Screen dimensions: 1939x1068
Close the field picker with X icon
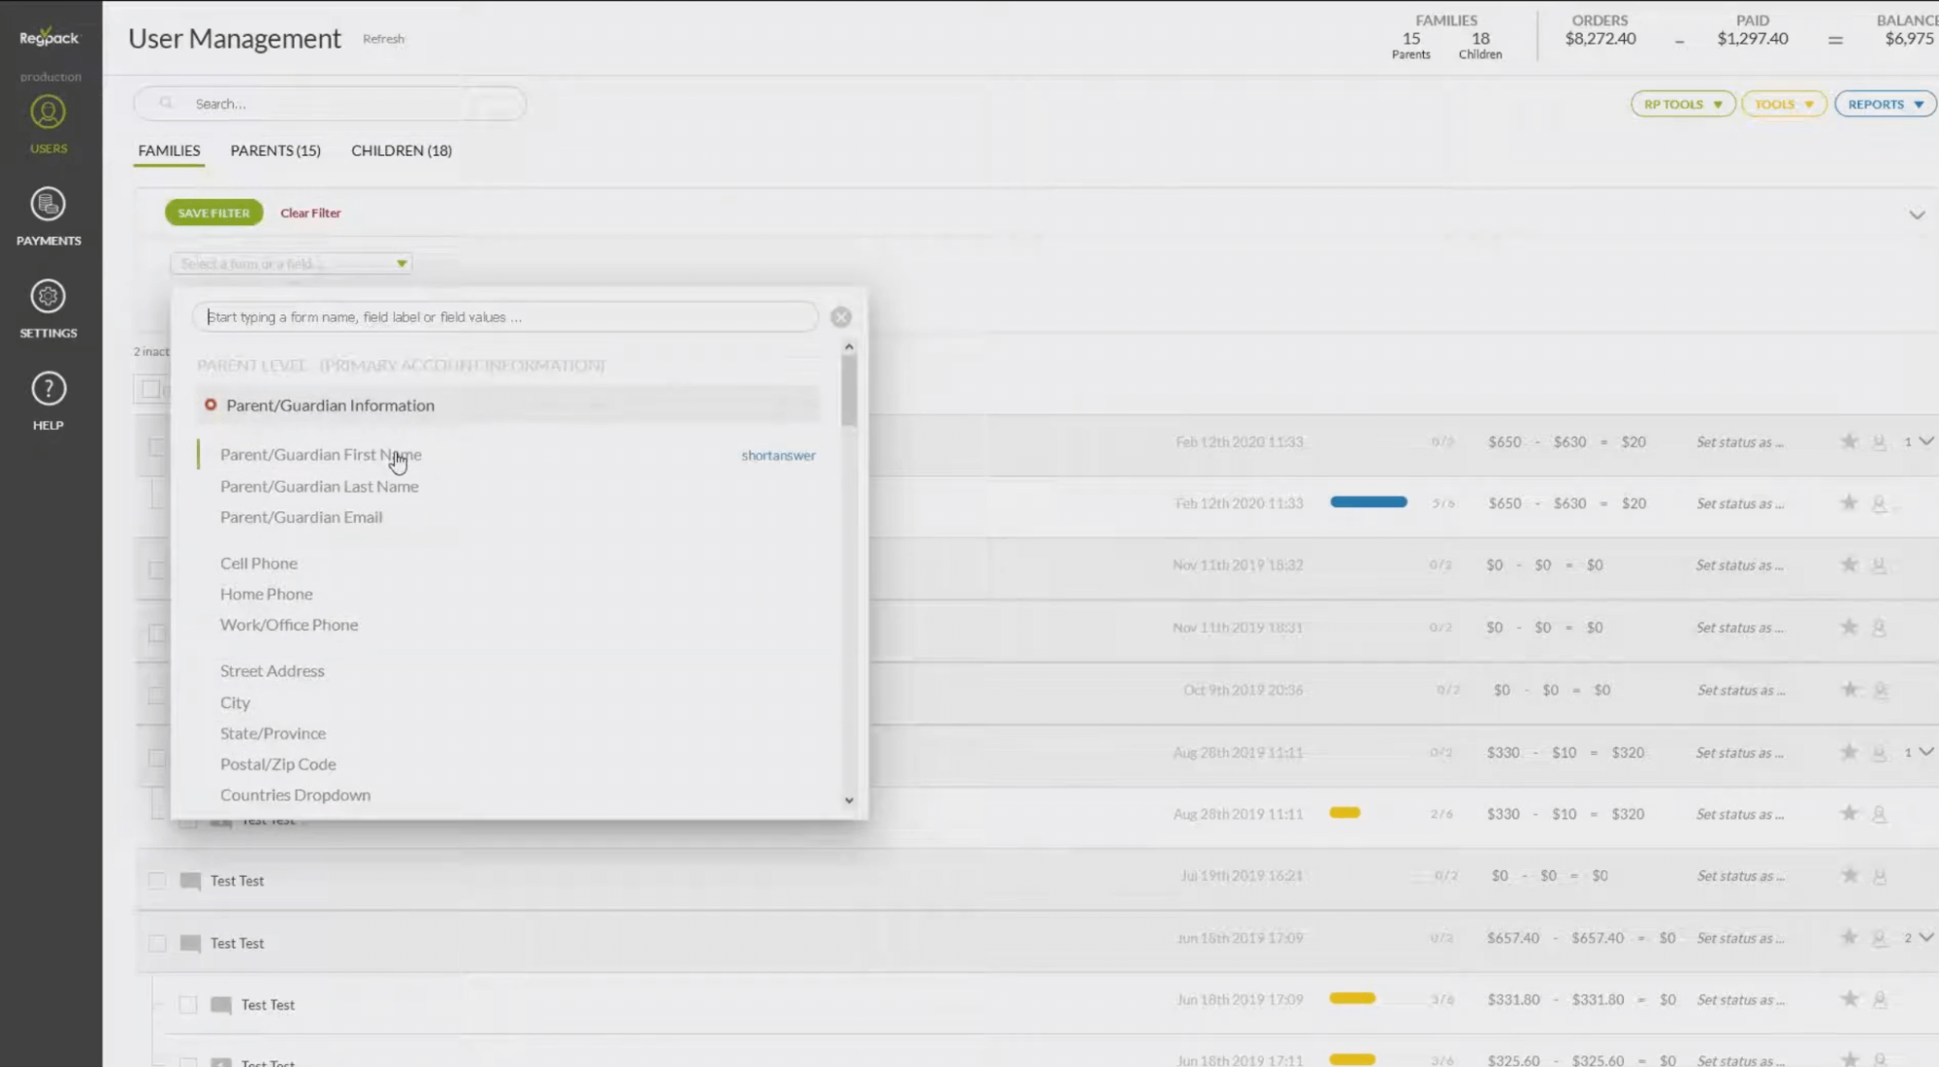841,317
